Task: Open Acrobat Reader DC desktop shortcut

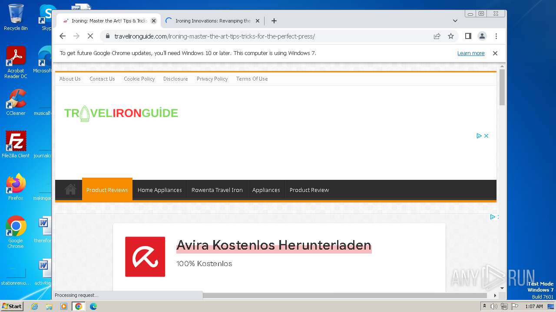Action: coord(16,63)
